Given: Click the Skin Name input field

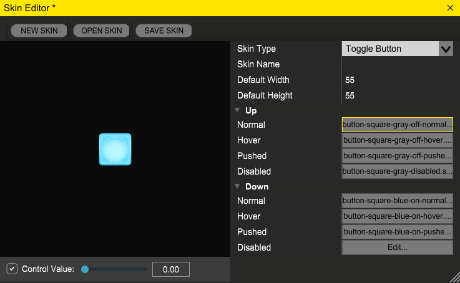Looking at the screenshot, I should 397,64.
